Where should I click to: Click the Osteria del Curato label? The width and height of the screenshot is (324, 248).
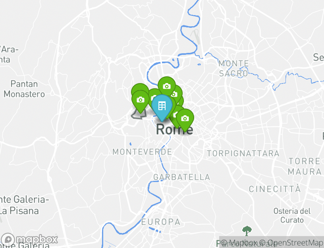pos(292,215)
